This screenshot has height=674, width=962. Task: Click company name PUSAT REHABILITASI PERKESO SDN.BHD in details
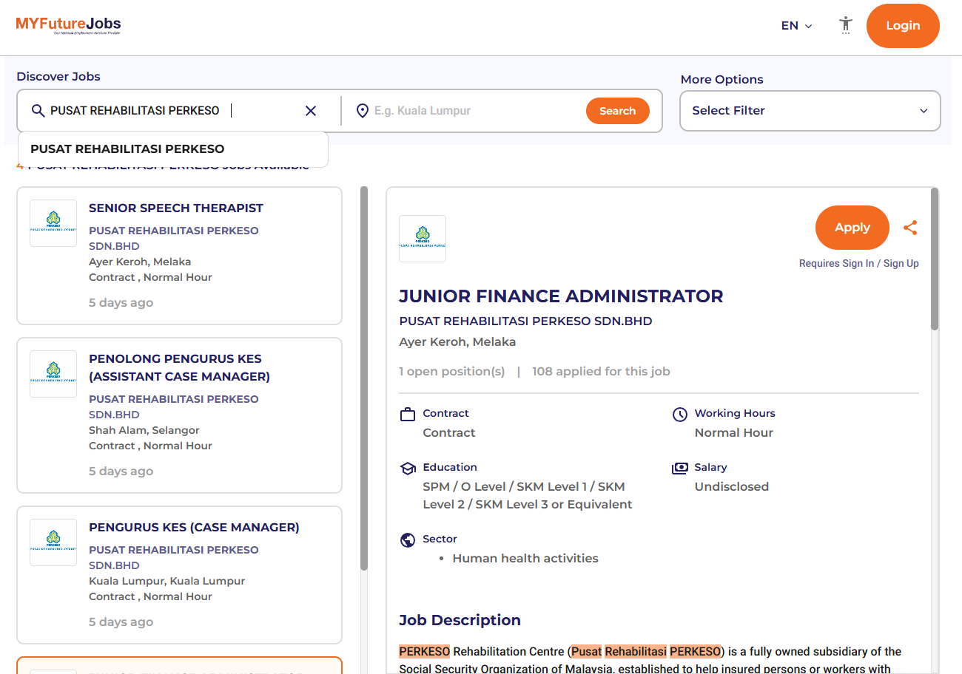[x=525, y=321]
